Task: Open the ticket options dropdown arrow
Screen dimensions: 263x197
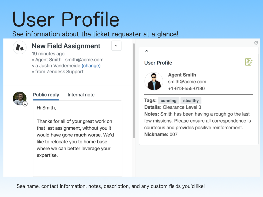Action: point(116,46)
